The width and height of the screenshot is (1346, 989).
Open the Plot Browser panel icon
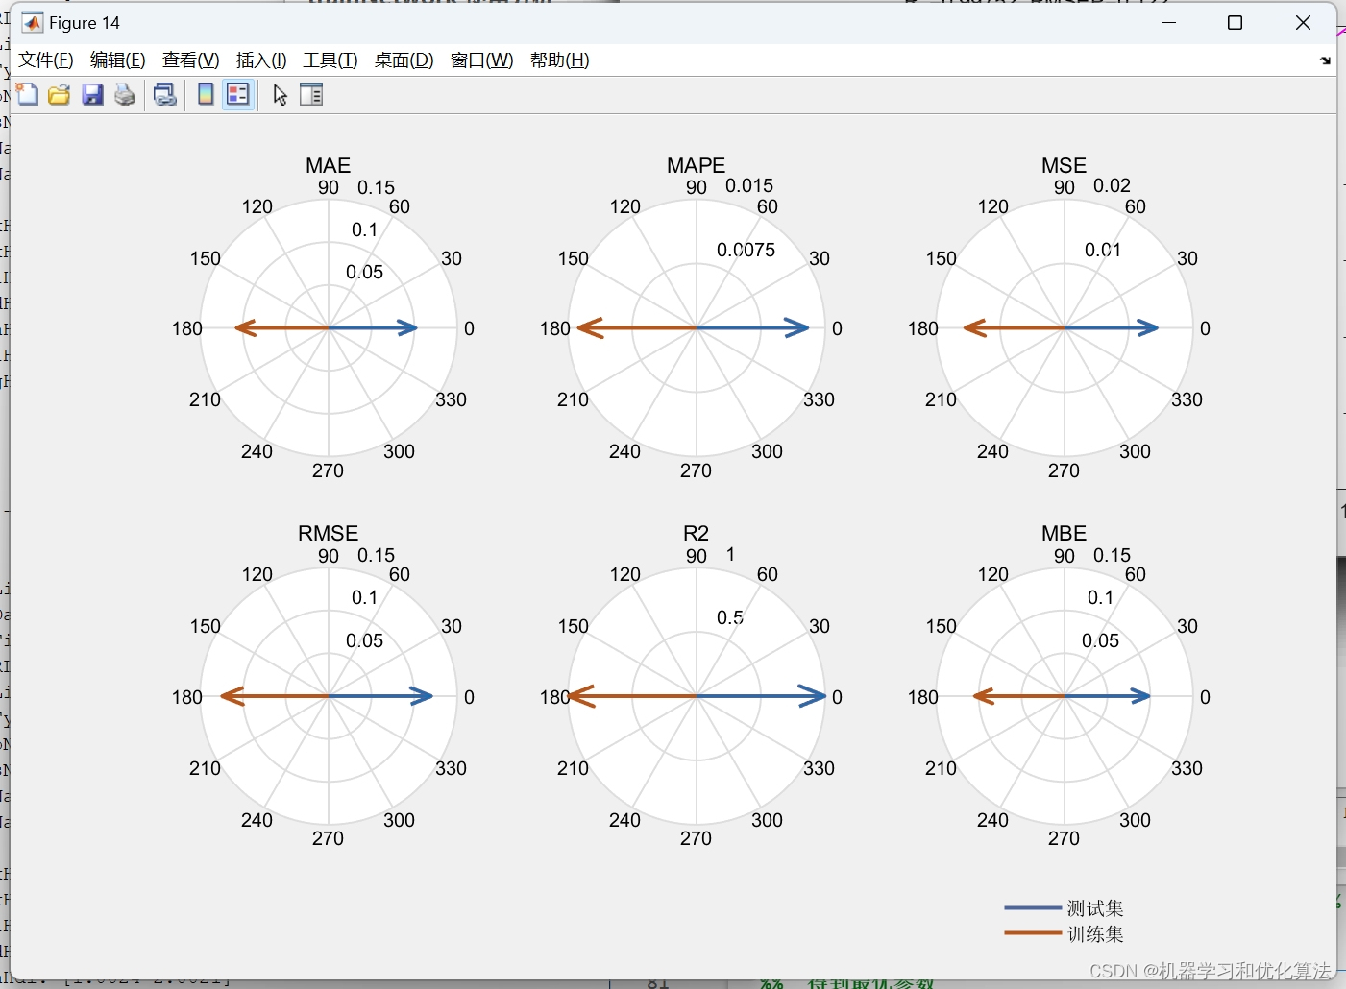click(311, 94)
